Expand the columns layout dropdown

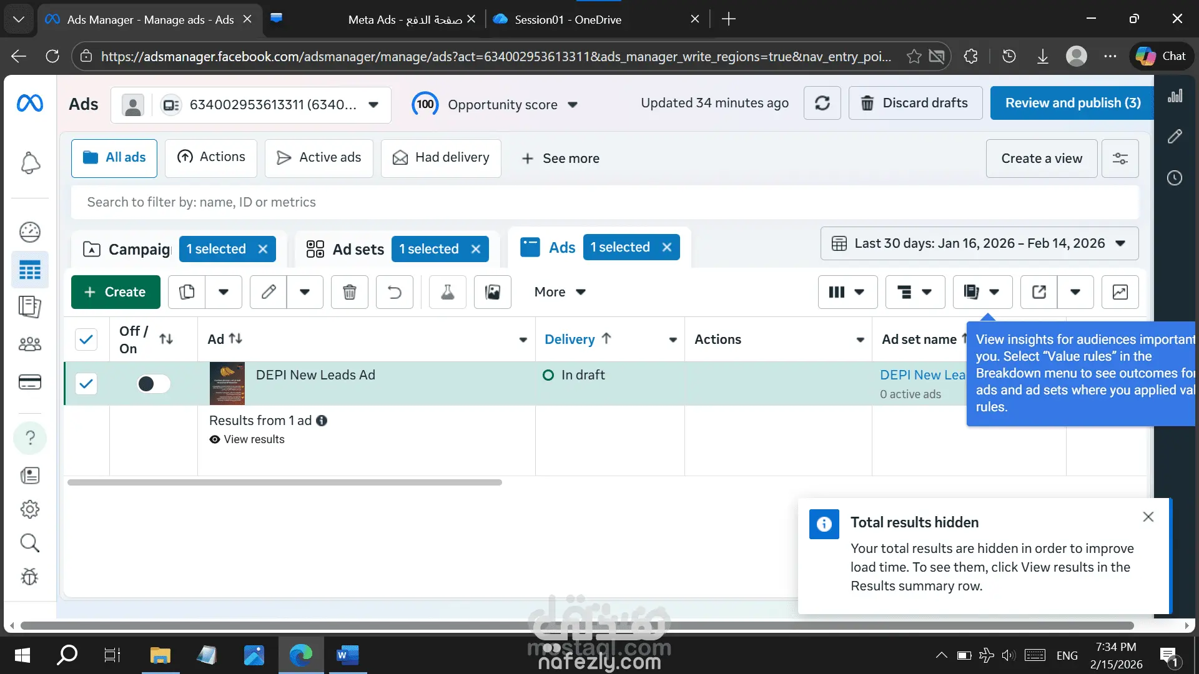pyautogui.click(x=847, y=292)
